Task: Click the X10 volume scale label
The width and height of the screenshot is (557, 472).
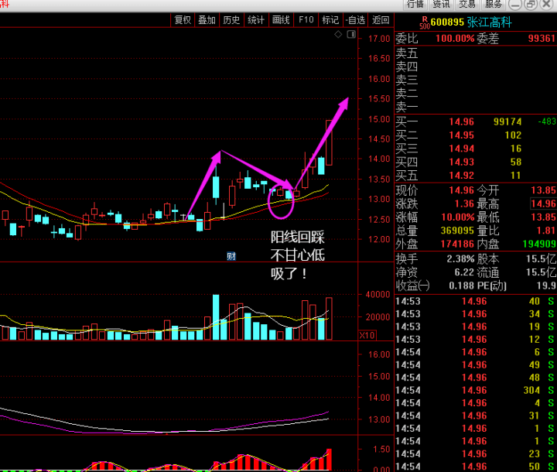Action: click(x=367, y=335)
